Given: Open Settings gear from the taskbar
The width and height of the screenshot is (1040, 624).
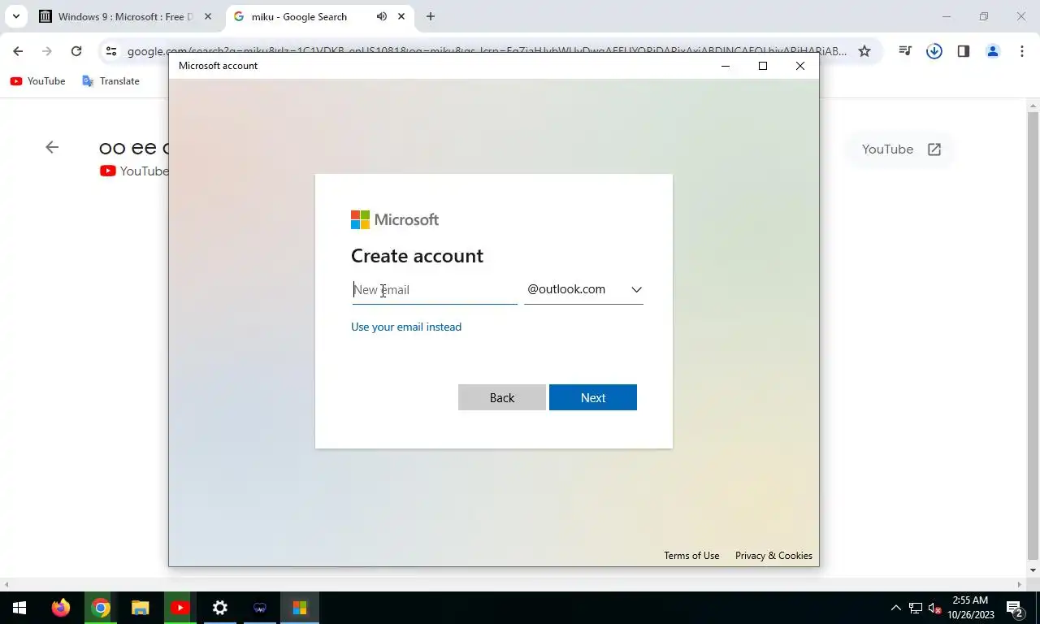Looking at the screenshot, I should [220, 608].
